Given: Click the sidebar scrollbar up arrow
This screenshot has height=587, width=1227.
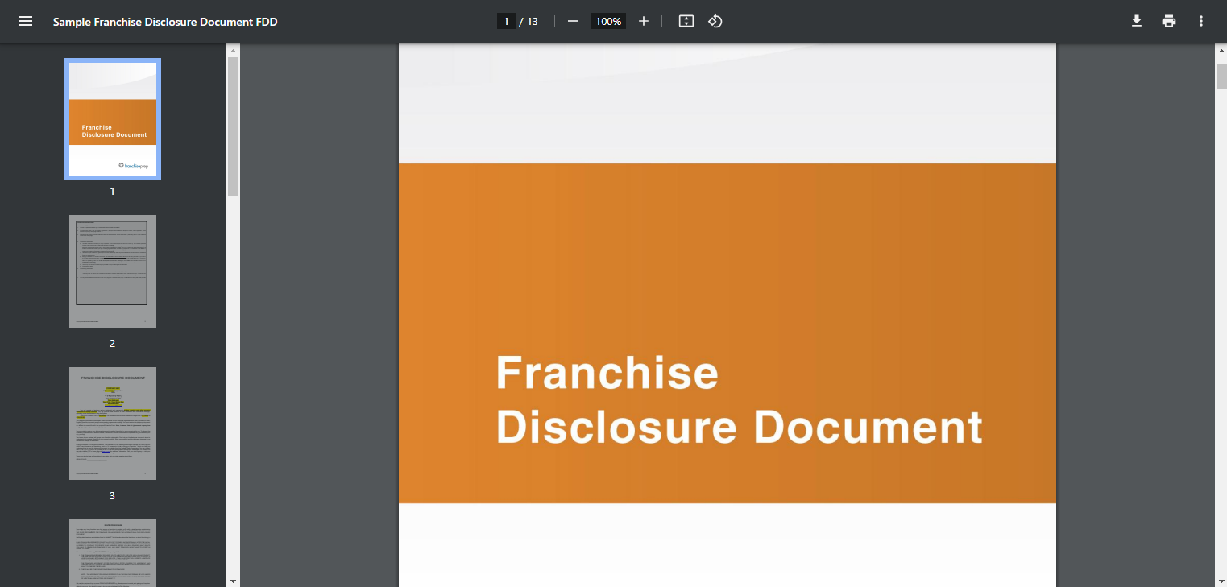Looking at the screenshot, I should (x=234, y=51).
